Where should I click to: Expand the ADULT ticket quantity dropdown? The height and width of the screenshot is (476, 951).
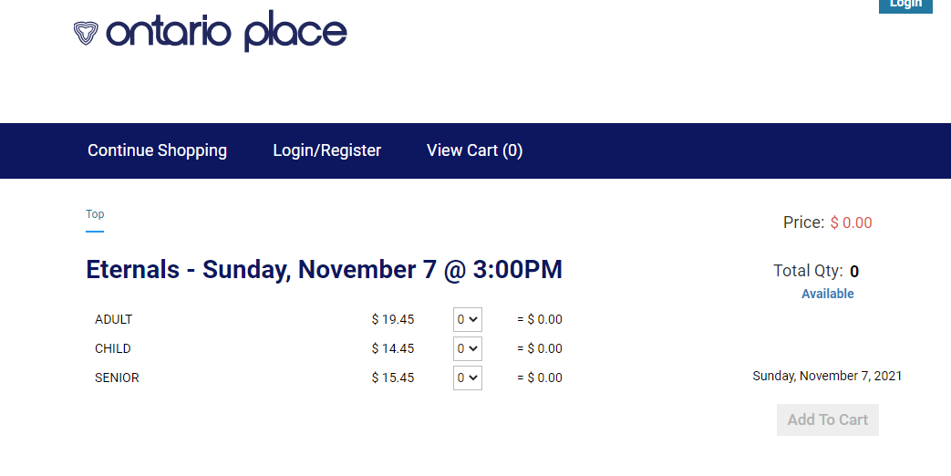click(x=467, y=320)
